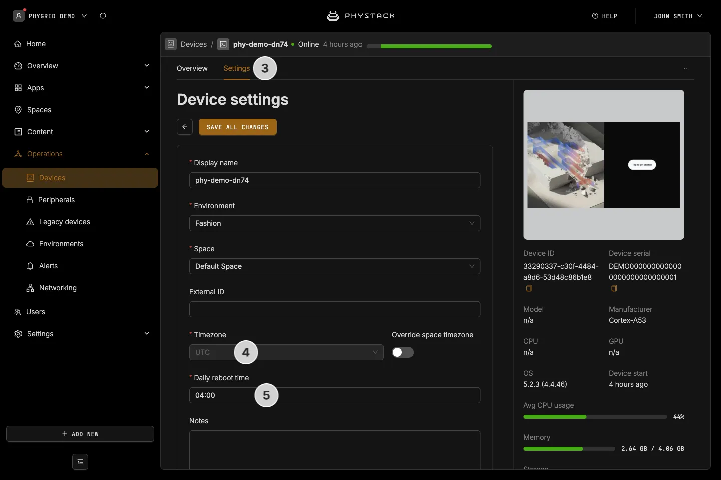
Task: Click the Spaces location pin icon
Action: (18, 110)
